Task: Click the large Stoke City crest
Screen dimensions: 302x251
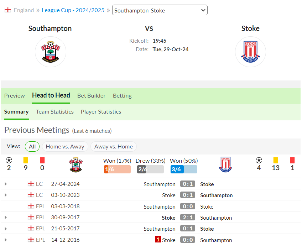Action: tap(250, 52)
